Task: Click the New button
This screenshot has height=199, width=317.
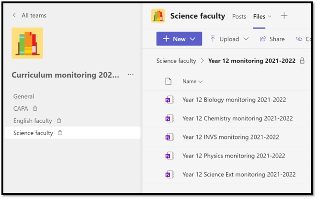Action: pyautogui.click(x=179, y=39)
